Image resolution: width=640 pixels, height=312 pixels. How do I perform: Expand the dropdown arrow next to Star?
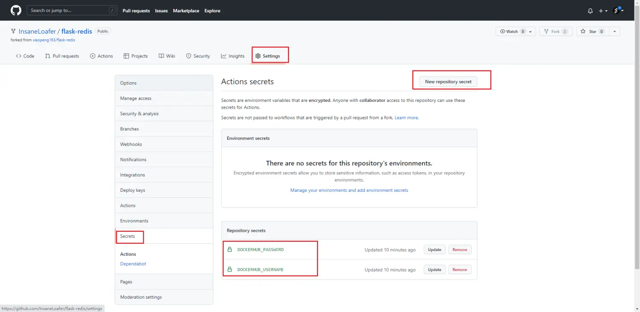tap(614, 32)
